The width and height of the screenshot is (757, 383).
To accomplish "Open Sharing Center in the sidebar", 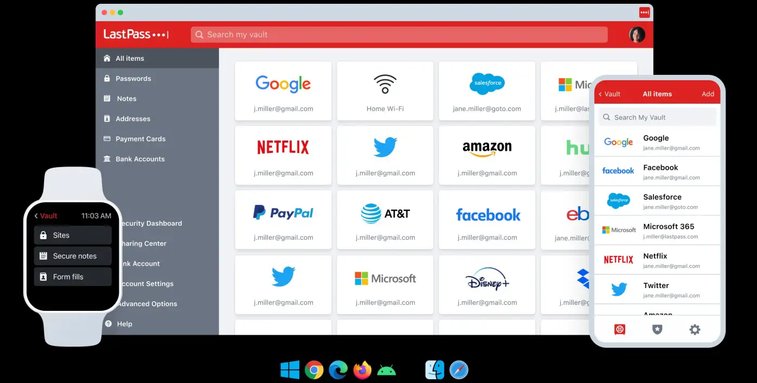I will [143, 243].
